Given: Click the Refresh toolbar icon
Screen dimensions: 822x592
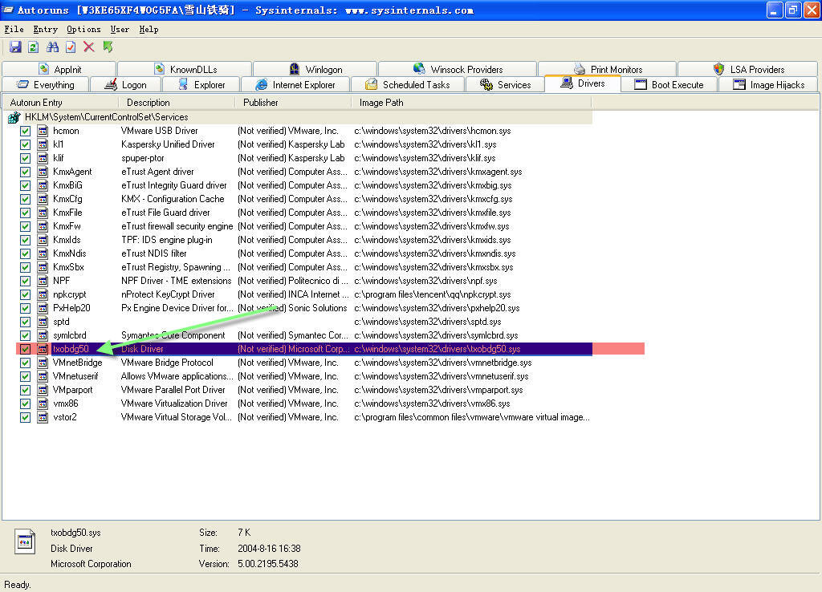Looking at the screenshot, I should (34, 47).
